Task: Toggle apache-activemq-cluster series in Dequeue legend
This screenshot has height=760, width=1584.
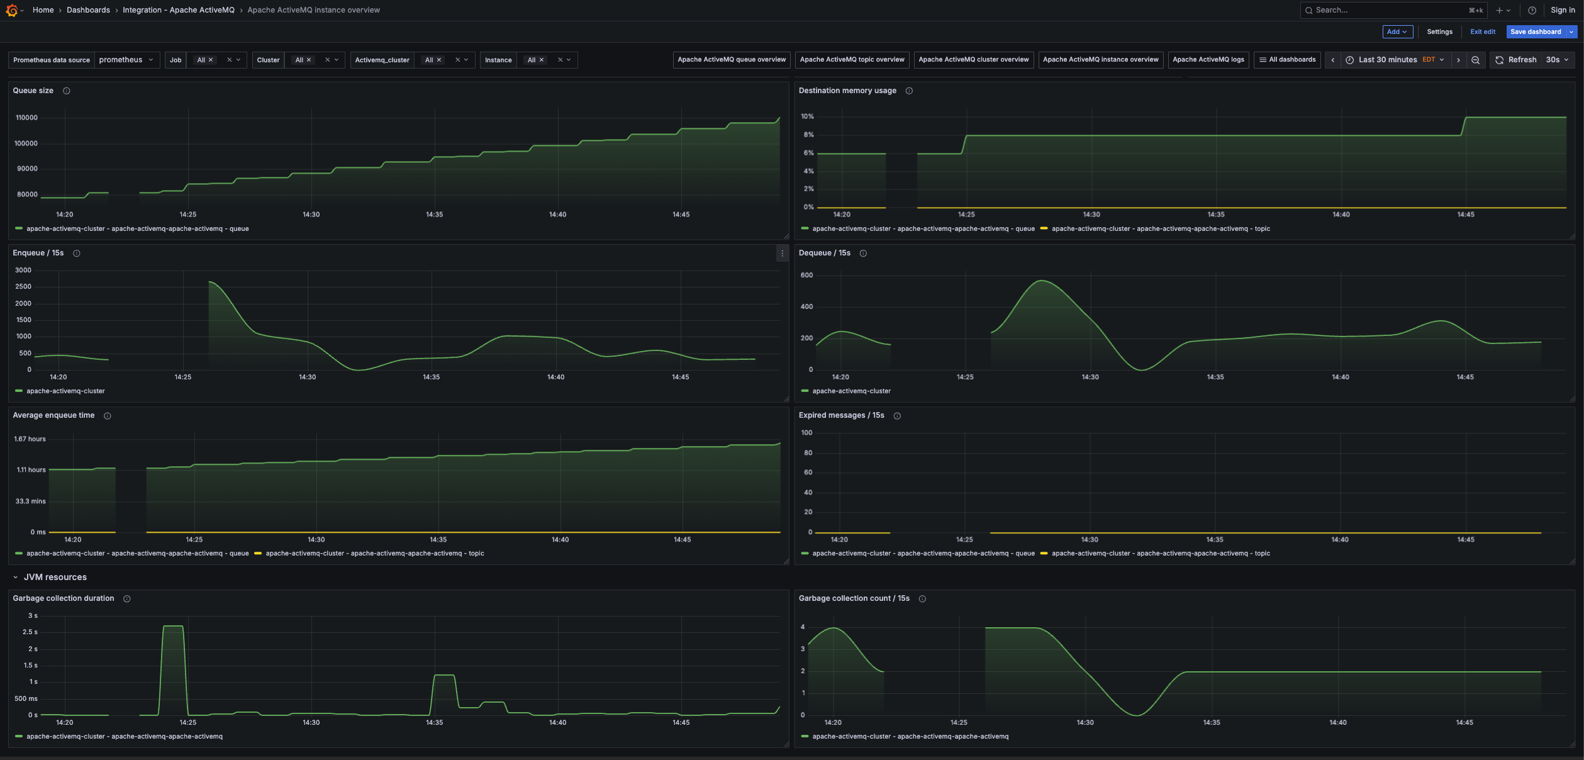Action: coord(851,391)
